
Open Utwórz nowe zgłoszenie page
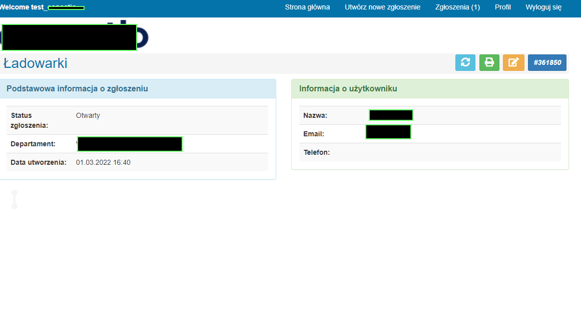382,7
